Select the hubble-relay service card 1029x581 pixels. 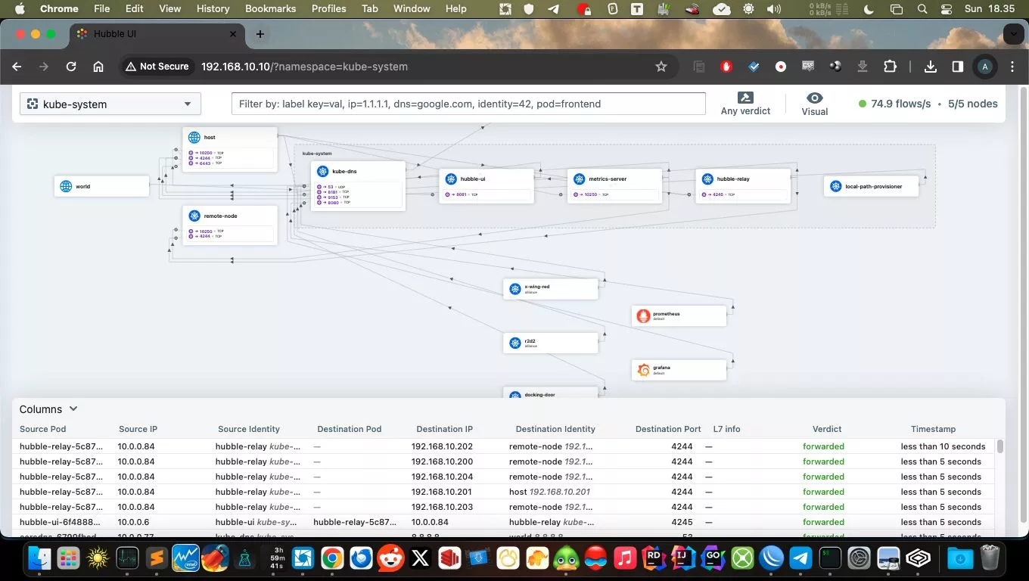pos(743,186)
